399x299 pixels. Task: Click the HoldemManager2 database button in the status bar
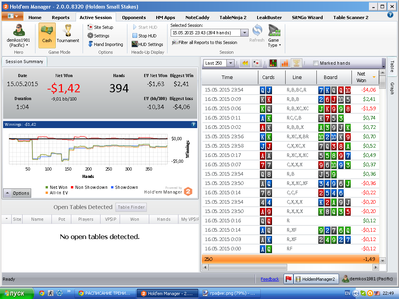click(x=316, y=279)
